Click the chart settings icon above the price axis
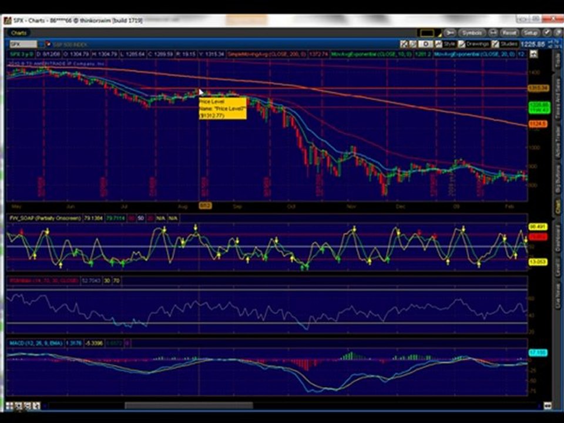This screenshot has width=564, height=423. (534, 54)
